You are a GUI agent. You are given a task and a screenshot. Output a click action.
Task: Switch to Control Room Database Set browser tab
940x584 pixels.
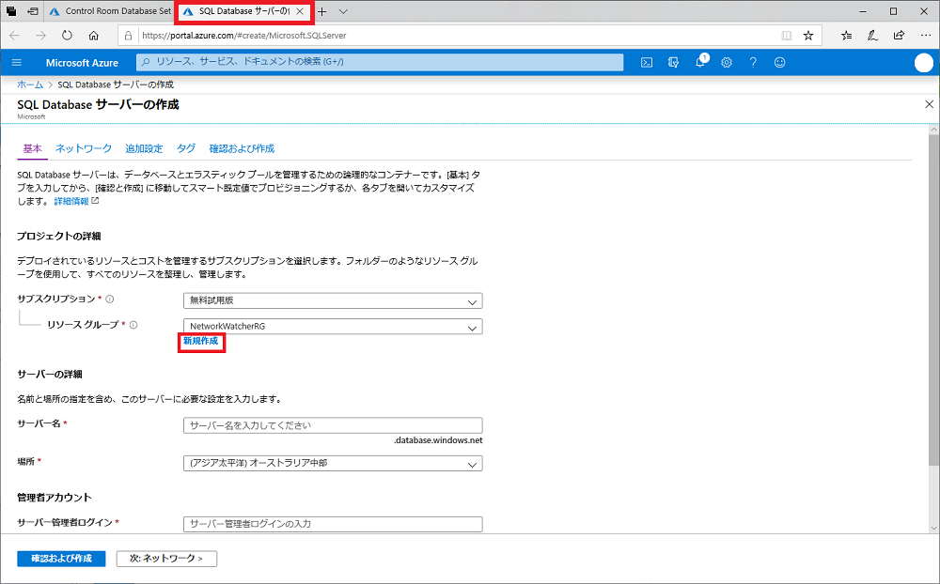click(110, 11)
